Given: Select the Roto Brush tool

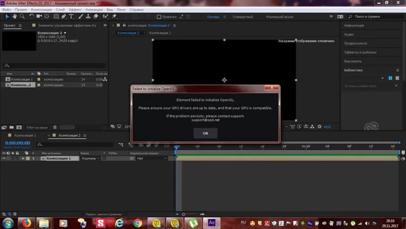Looking at the screenshot, I should (x=105, y=17).
